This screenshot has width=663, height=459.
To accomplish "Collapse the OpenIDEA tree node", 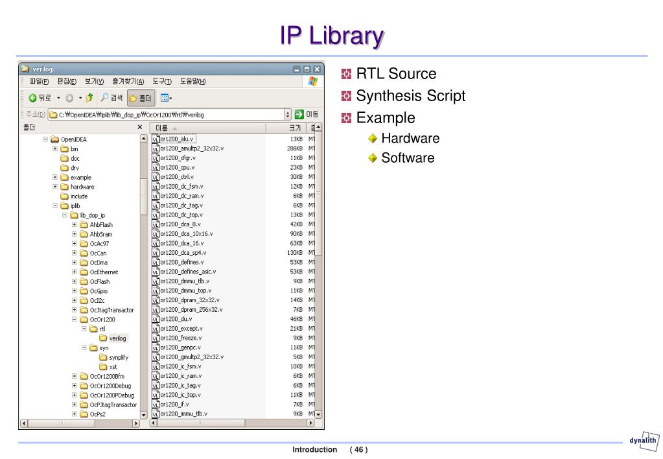I will 45,139.
